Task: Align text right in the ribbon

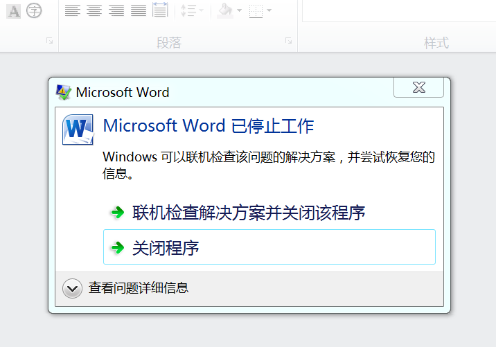Action: pyautogui.click(x=116, y=10)
